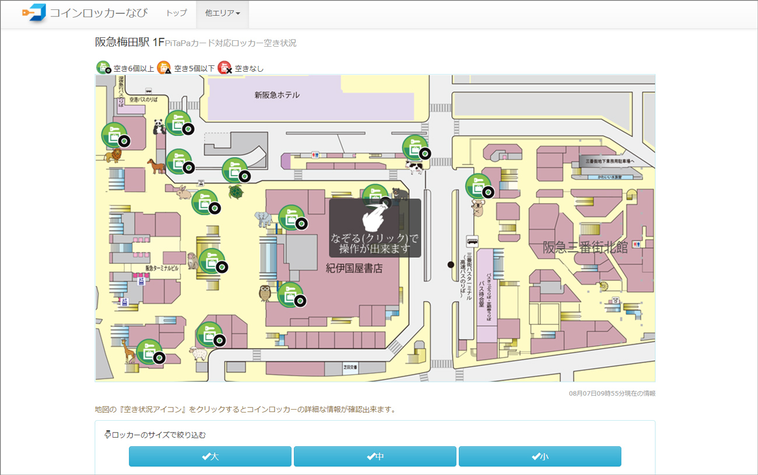Toggle the 小 locker size filter
The image size is (758, 475).
540,456
